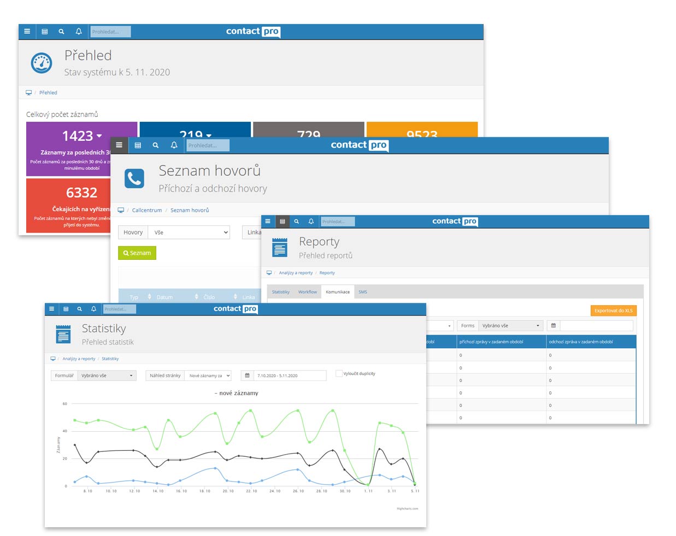Image resolution: width=676 pixels, height=536 pixels.
Task: Open the hamburger navigation menu in Statistiky window
Action: pos(51,309)
